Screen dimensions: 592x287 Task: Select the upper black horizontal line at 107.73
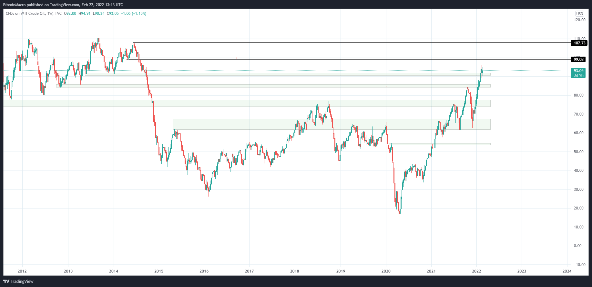point(352,43)
